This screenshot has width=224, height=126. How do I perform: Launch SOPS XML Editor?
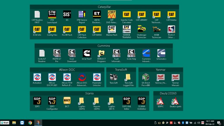(127, 101)
